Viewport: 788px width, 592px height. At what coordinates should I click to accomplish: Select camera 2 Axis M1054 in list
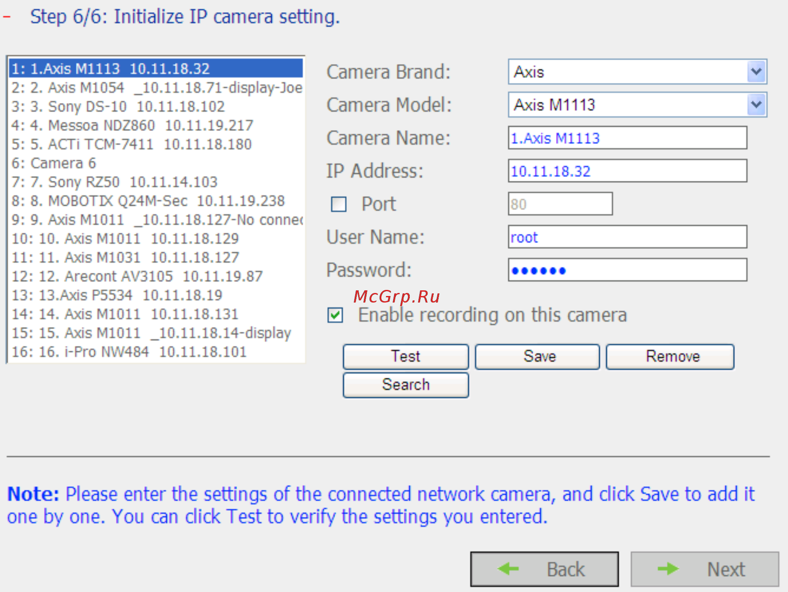[x=156, y=87]
